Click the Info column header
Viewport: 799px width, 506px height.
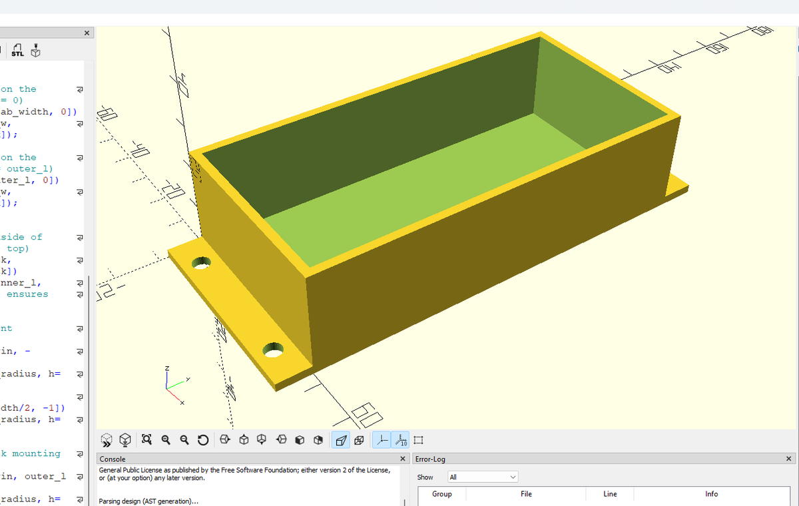click(x=711, y=494)
